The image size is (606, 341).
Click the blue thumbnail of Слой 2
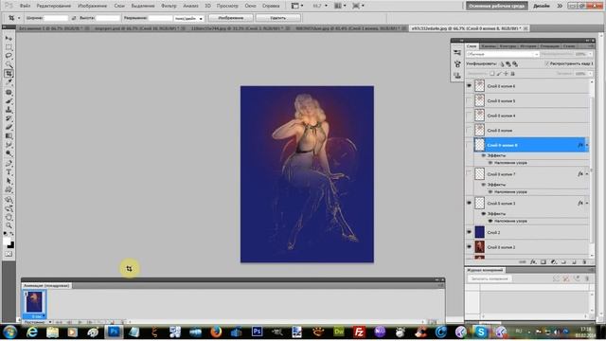tap(480, 232)
